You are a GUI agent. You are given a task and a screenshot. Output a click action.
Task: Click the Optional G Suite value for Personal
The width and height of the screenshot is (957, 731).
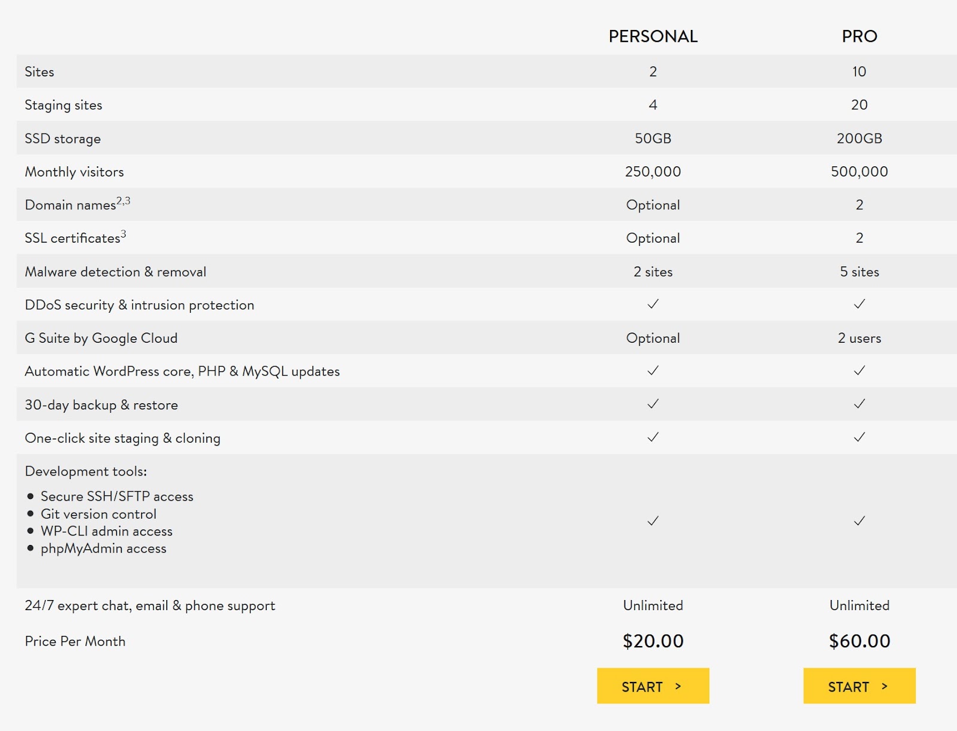pyautogui.click(x=653, y=338)
